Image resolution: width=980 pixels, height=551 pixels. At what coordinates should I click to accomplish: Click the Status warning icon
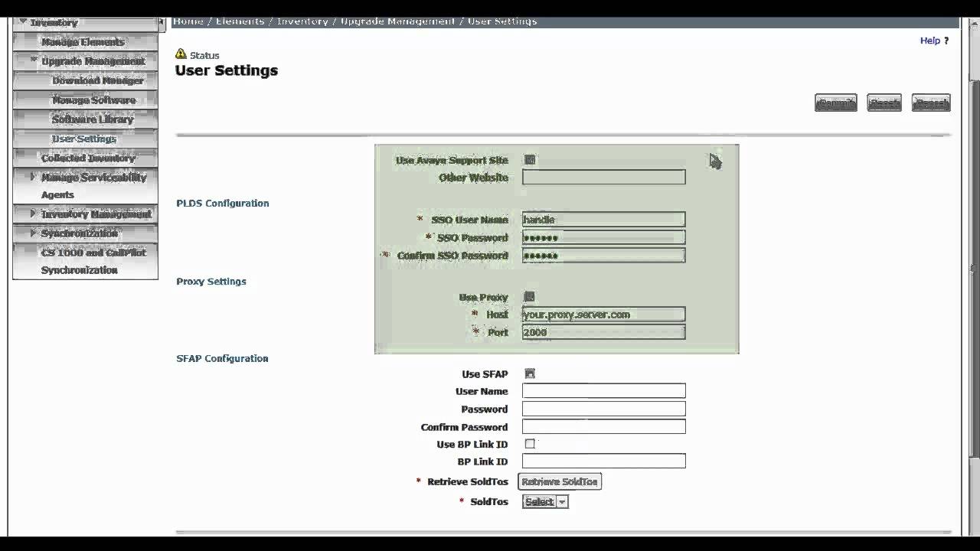181,54
